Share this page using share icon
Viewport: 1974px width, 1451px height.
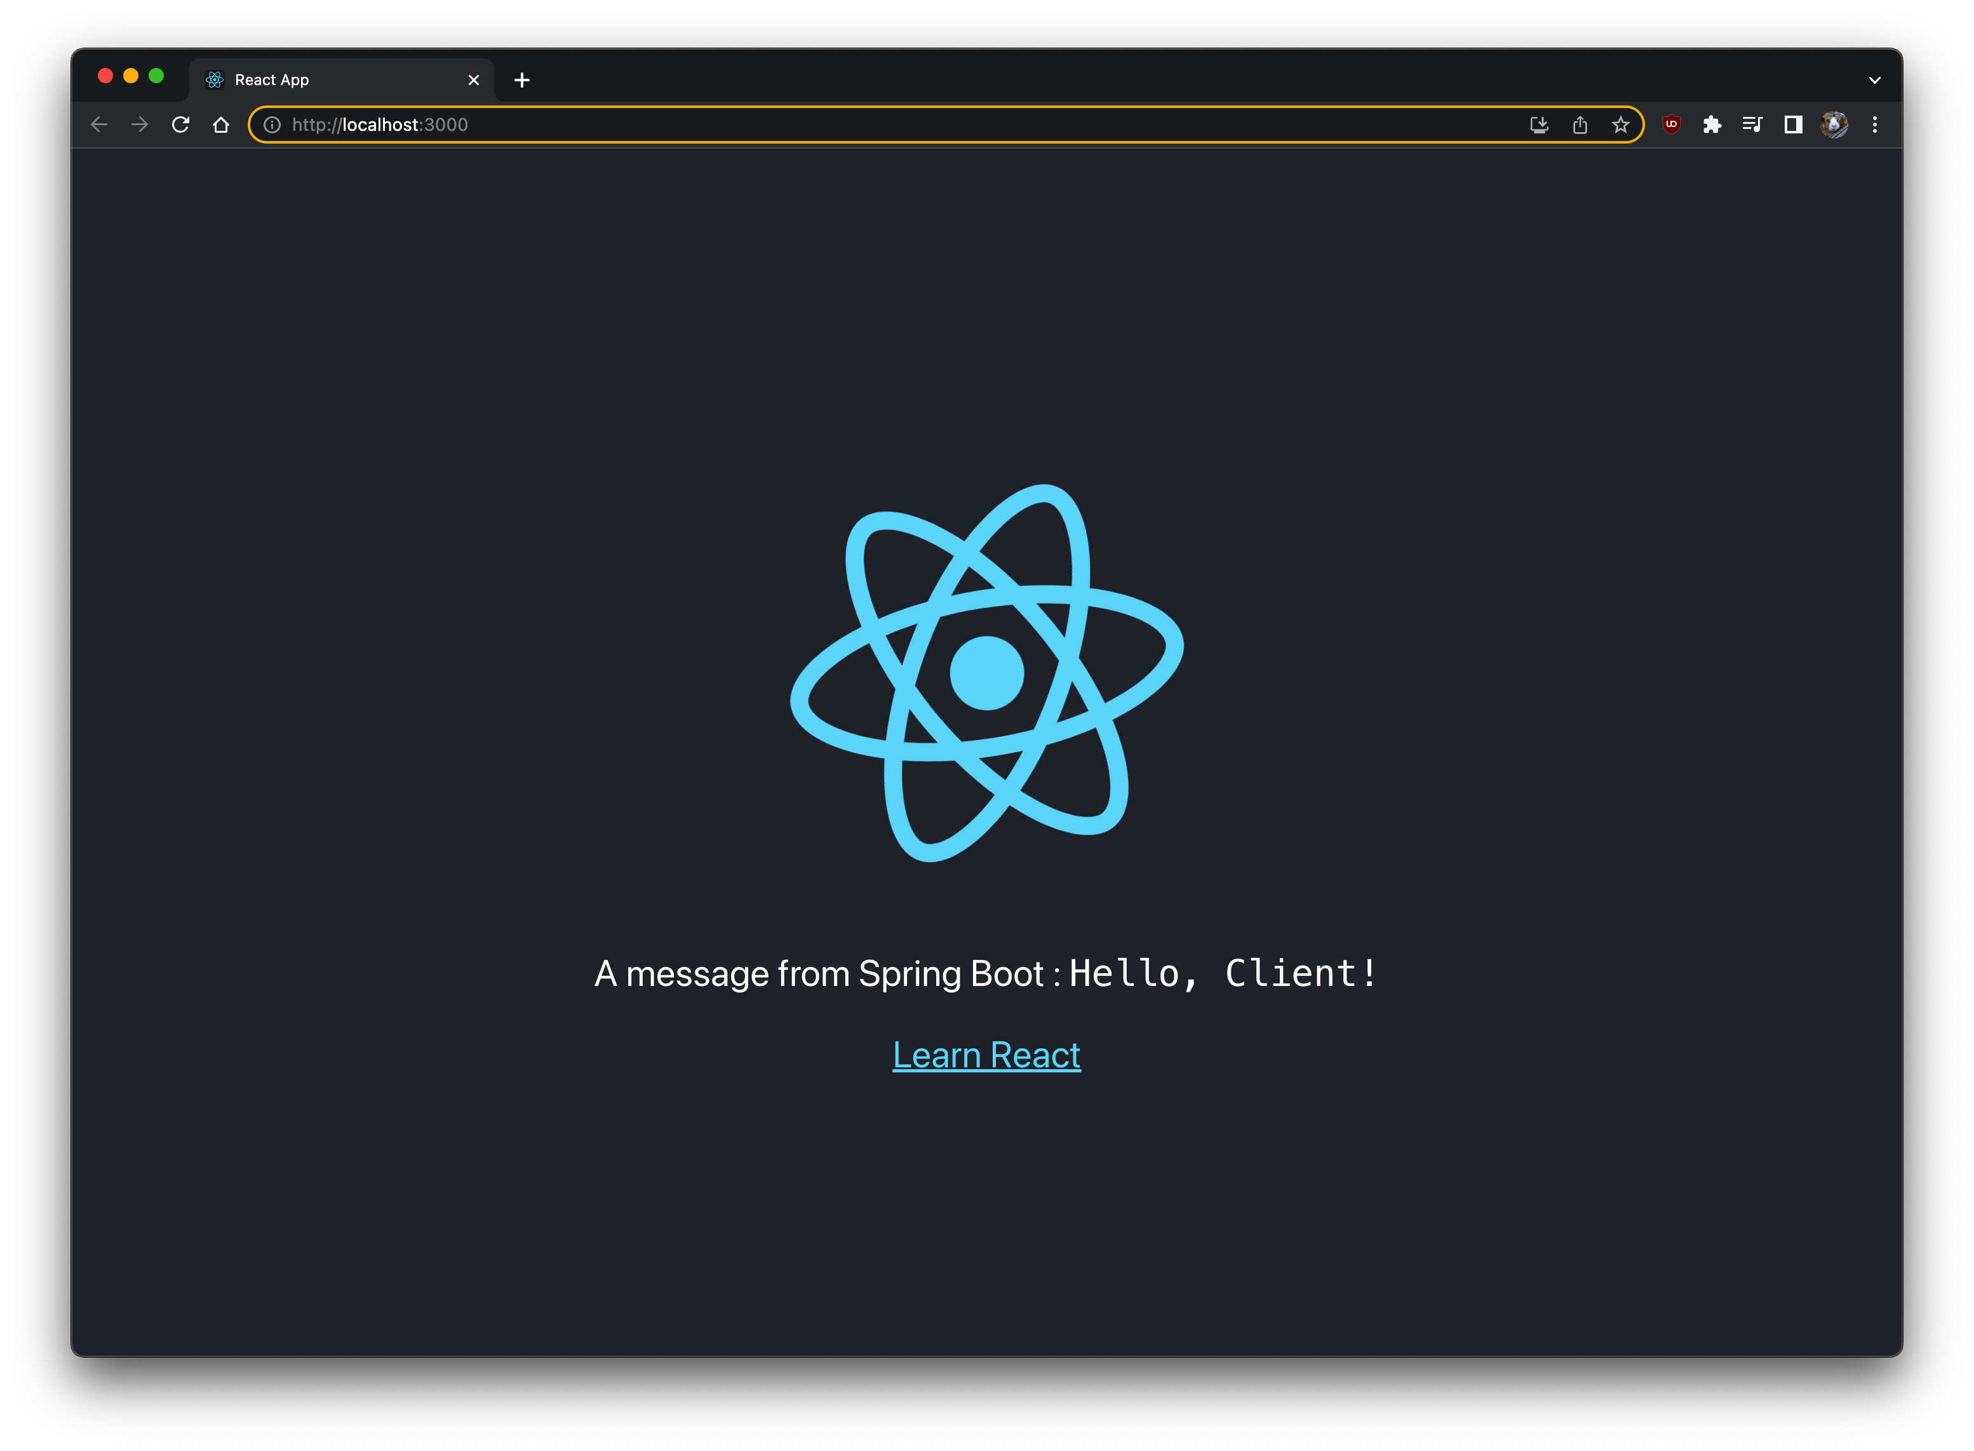[x=1580, y=125]
